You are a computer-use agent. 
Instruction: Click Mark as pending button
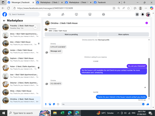coord(71,34)
